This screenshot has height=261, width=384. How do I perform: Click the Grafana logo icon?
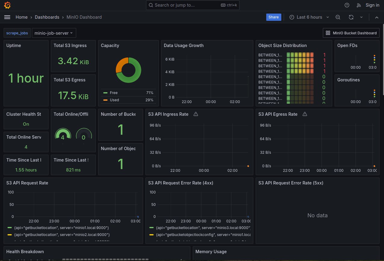click(x=8, y=5)
